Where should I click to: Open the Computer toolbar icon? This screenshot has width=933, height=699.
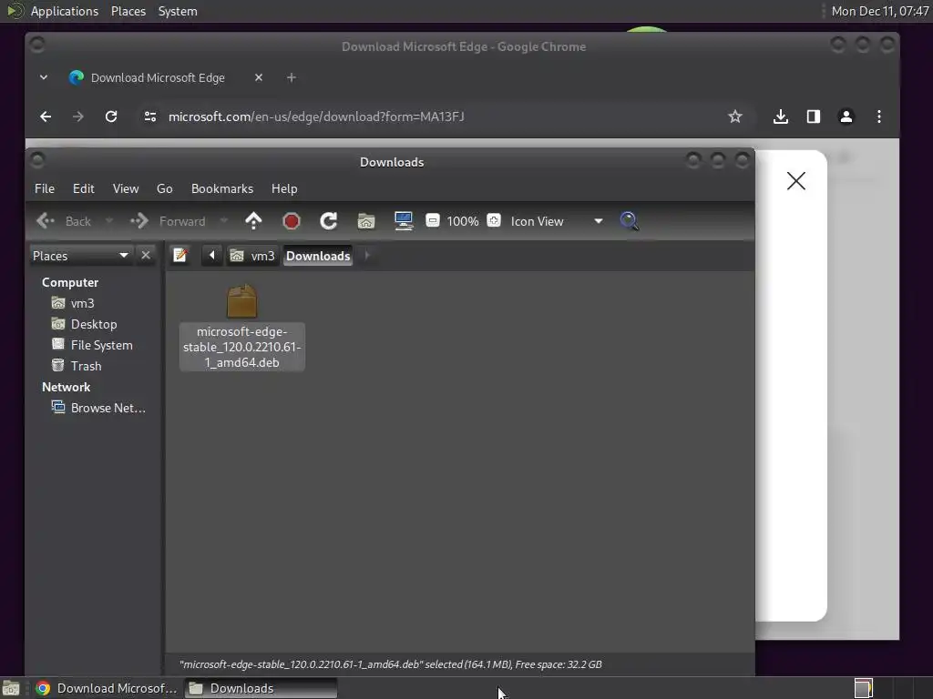pyautogui.click(x=404, y=221)
